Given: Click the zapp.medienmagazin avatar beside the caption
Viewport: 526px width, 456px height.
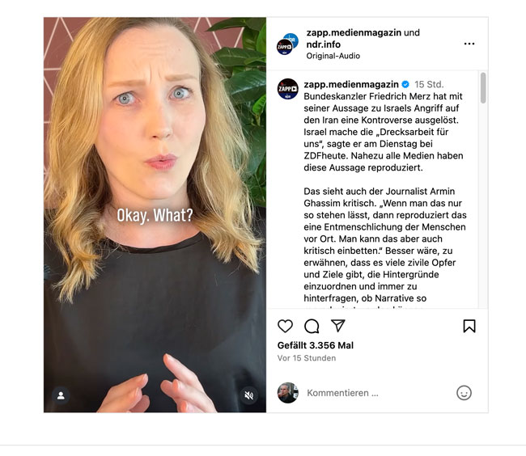Looking at the screenshot, I should coord(288,89).
